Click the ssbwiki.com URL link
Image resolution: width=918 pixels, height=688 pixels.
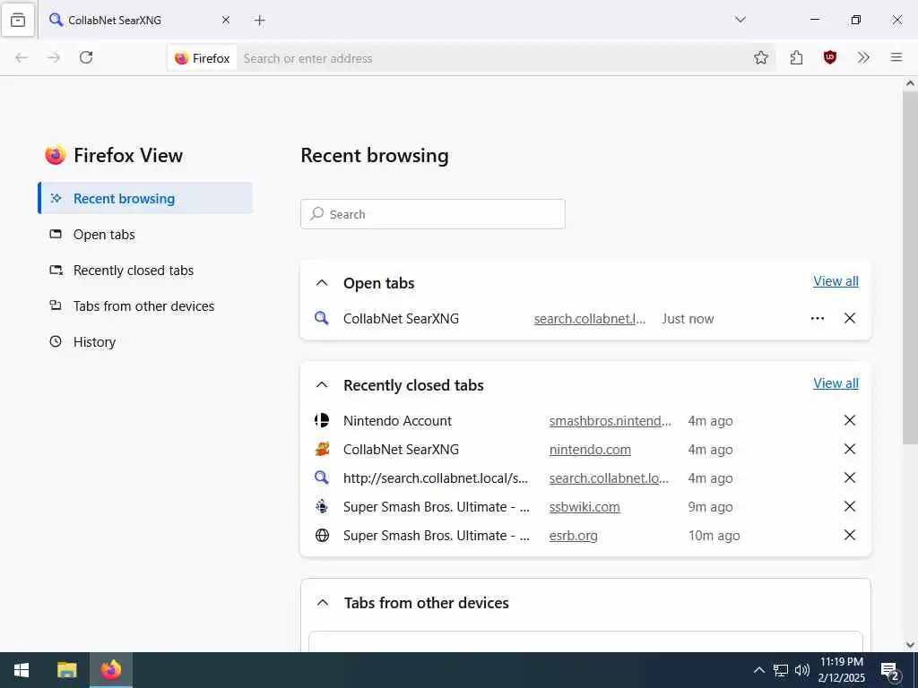coord(585,507)
